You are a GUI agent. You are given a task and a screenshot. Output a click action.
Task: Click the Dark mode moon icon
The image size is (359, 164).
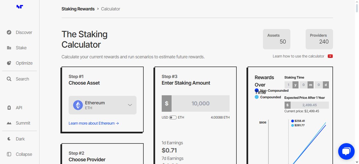point(9,139)
